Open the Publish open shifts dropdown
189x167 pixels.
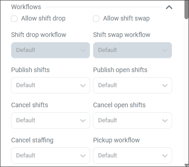pos(133,85)
